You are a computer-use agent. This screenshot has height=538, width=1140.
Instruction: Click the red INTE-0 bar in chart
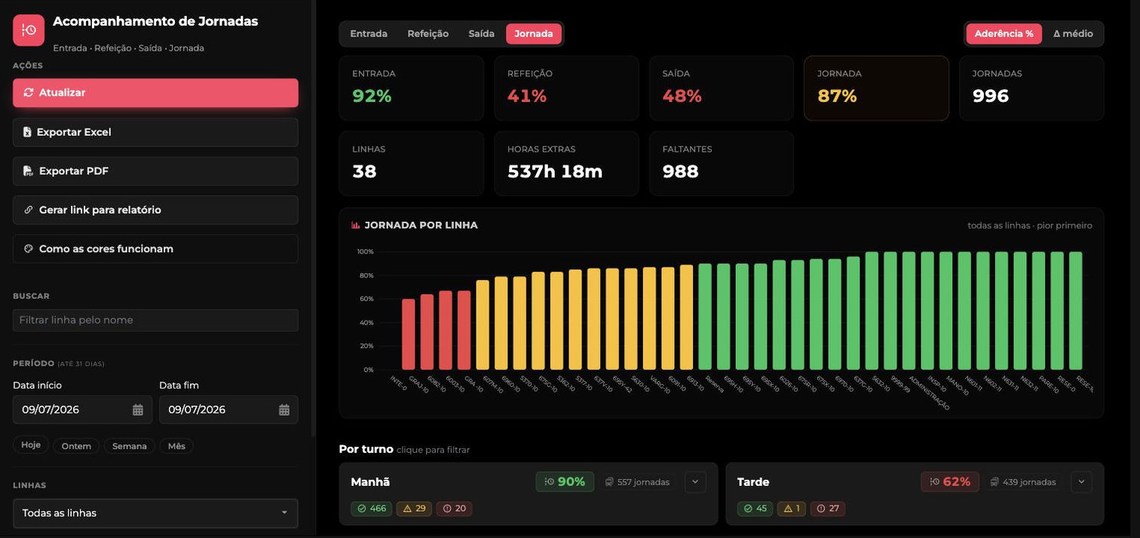[409, 334]
